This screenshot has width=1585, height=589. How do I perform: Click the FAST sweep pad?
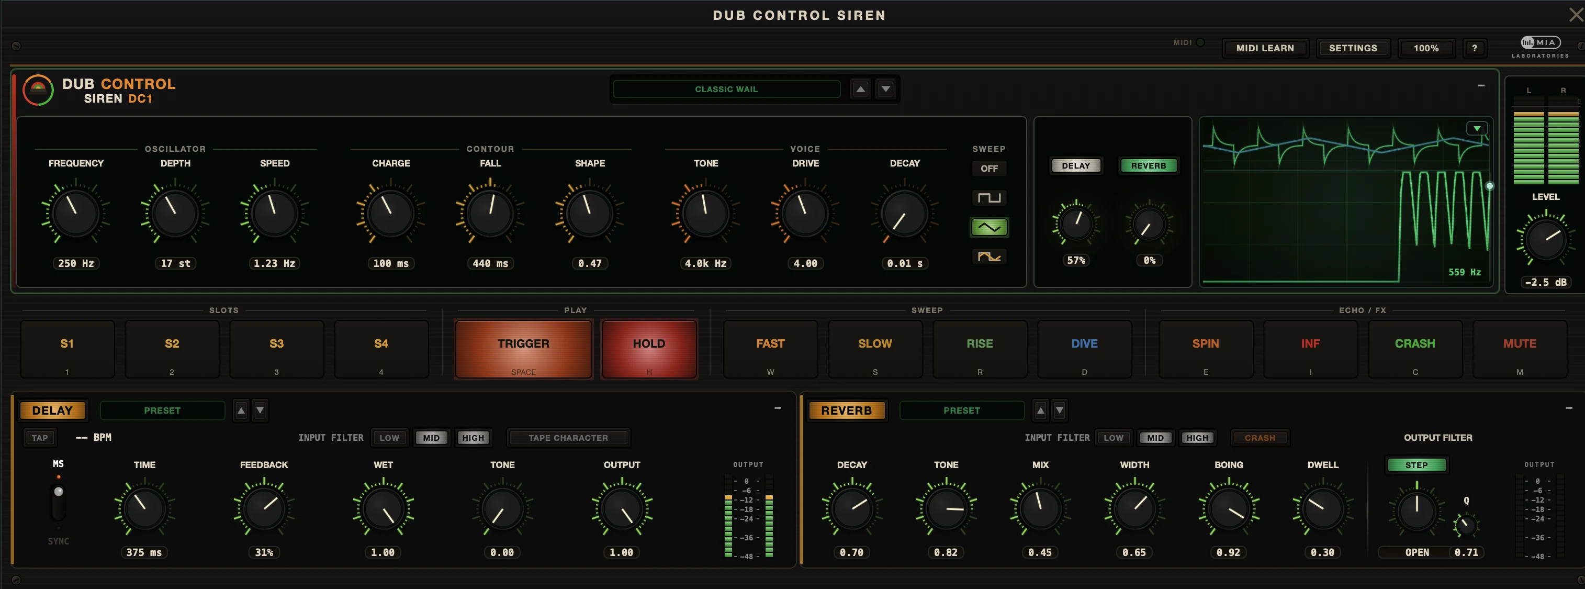(770, 349)
